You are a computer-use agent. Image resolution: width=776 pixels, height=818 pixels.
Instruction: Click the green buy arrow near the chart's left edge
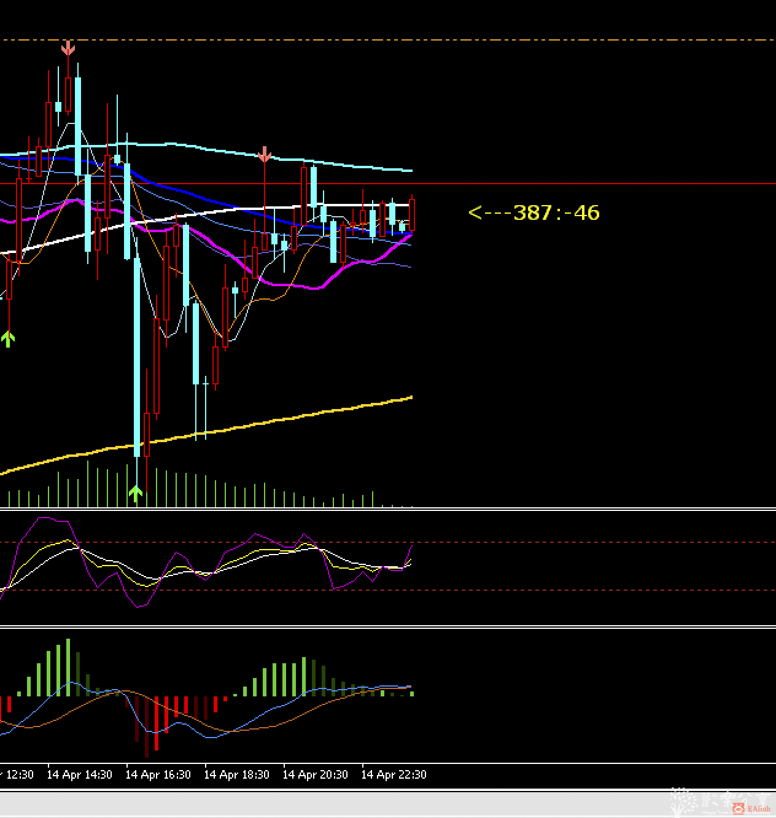pyautogui.click(x=8, y=339)
